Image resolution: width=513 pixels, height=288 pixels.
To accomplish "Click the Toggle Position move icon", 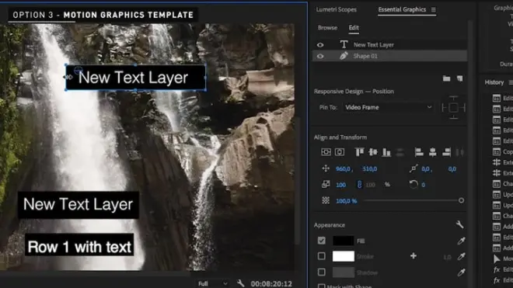I will tap(326, 168).
